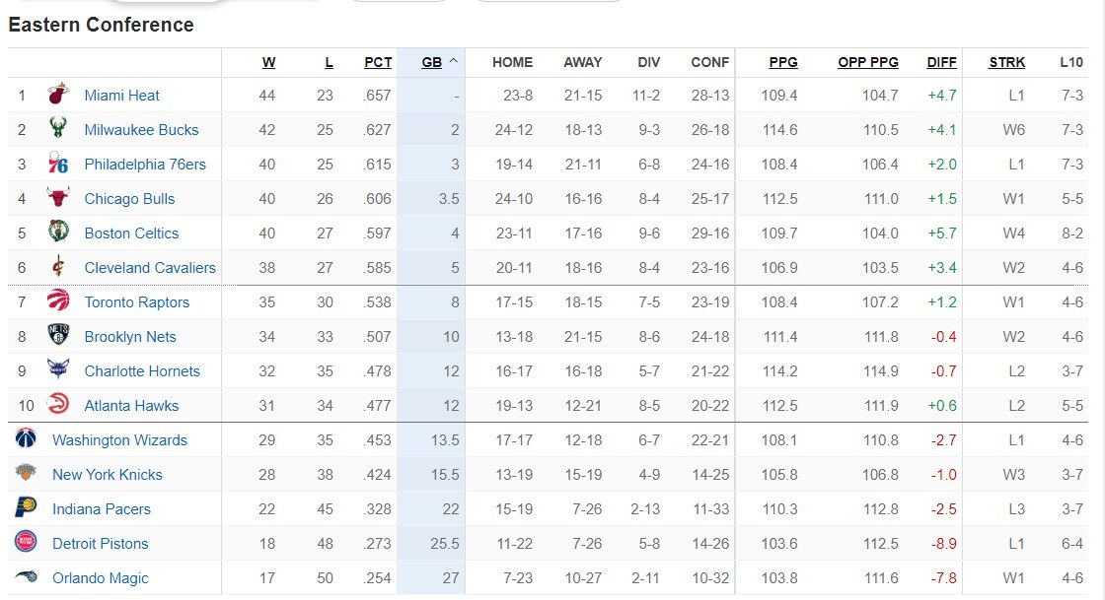Image resolution: width=1105 pixels, height=600 pixels.
Task: Sort table by STRK header
Action: pos(1006,62)
